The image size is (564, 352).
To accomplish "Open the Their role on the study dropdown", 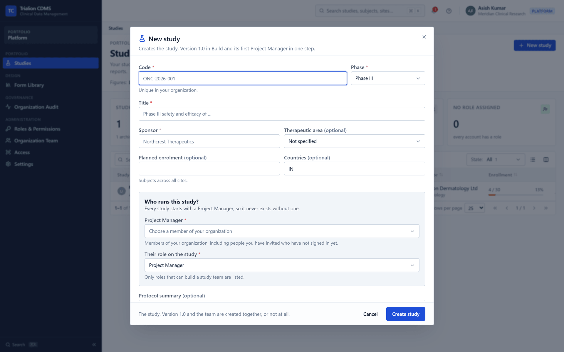I will [282, 265].
